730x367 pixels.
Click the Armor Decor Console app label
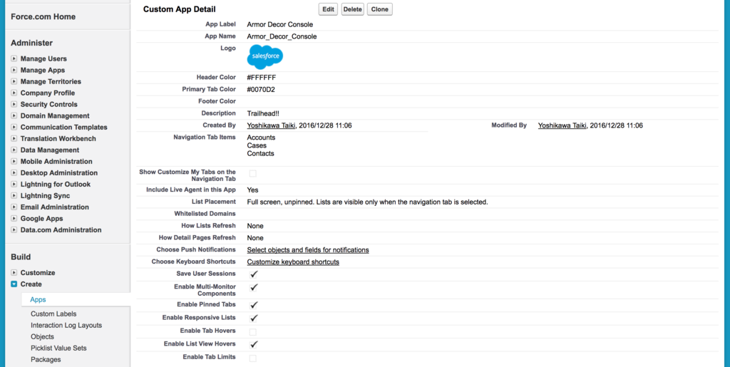click(279, 25)
